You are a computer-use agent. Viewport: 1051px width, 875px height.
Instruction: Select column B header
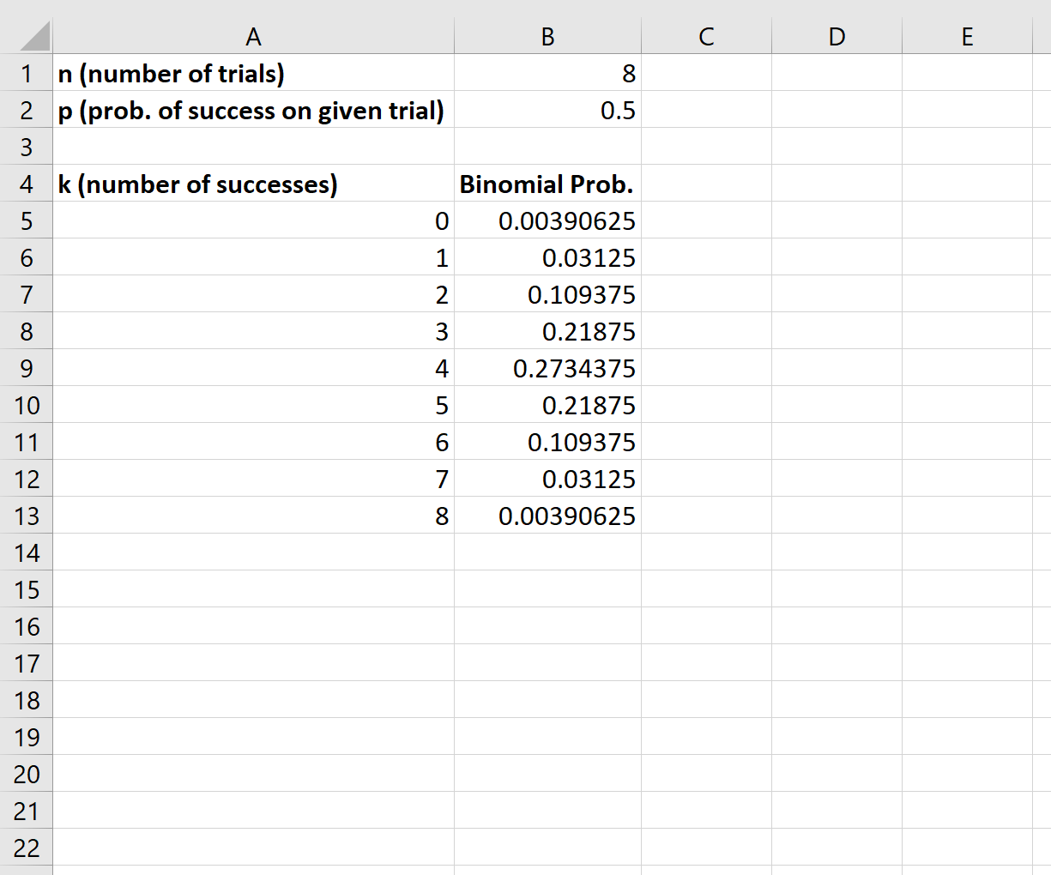pyautogui.click(x=547, y=36)
